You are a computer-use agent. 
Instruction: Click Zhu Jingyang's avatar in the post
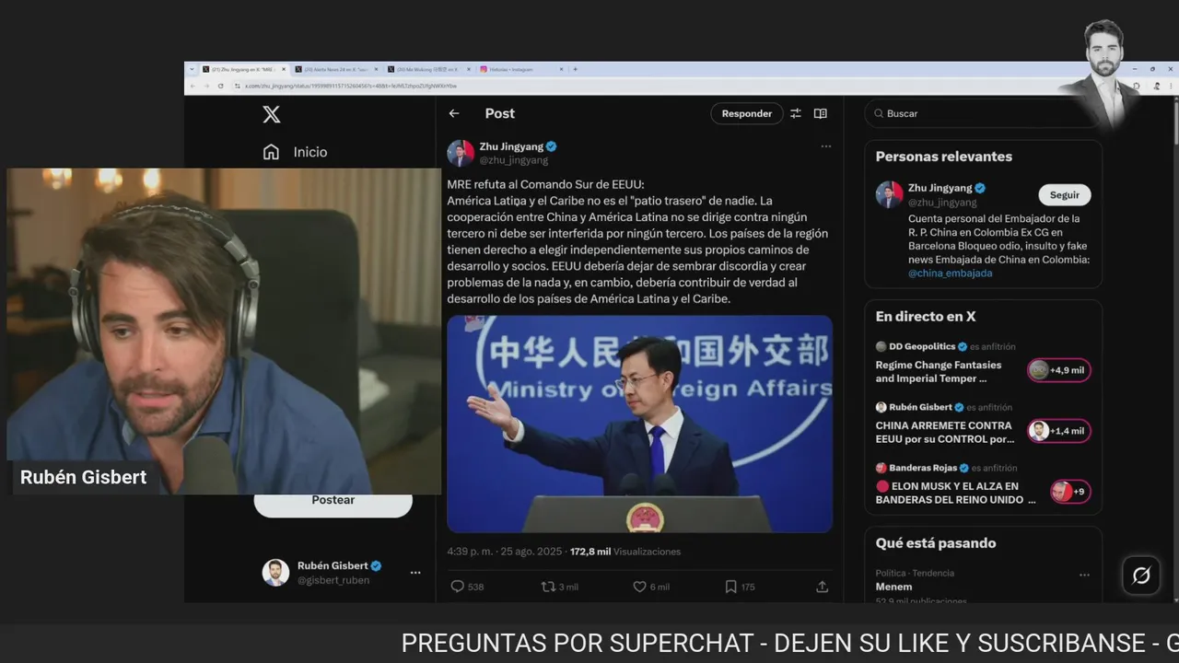(x=461, y=153)
